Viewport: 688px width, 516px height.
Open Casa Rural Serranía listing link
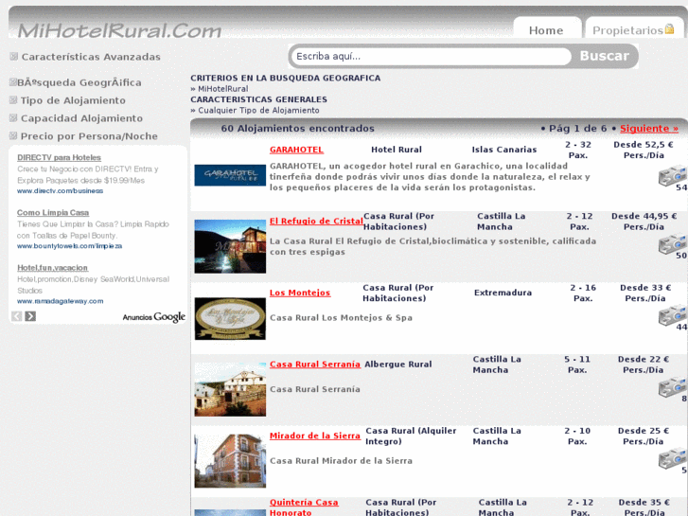pos(314,365)
